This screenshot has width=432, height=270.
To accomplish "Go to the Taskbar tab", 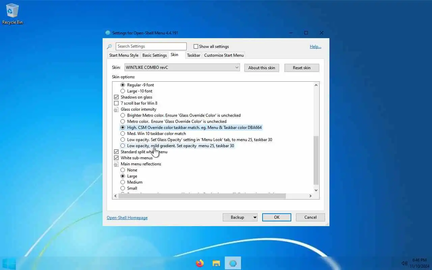I will pos(193,55).
